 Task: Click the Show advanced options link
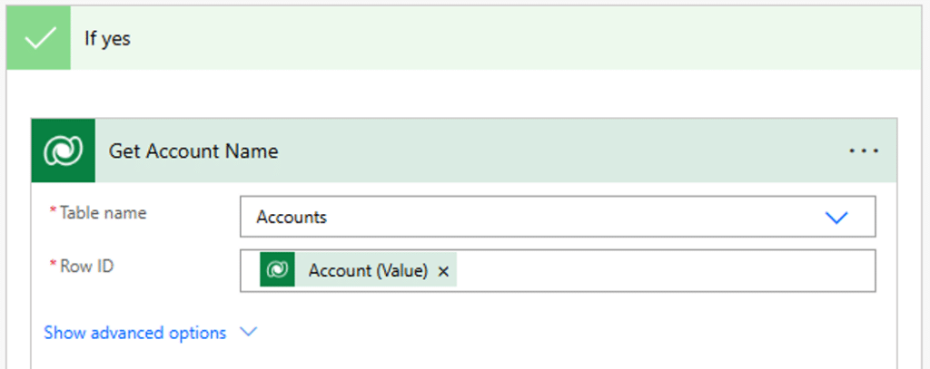click(x=135, y=333)
